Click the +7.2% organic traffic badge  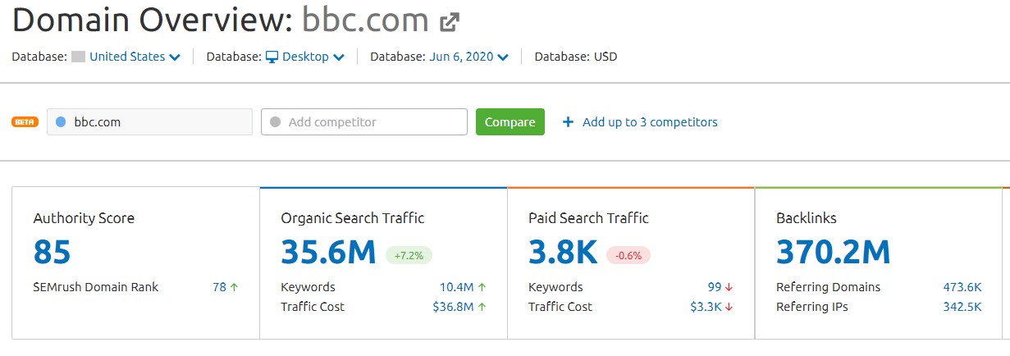409,254
